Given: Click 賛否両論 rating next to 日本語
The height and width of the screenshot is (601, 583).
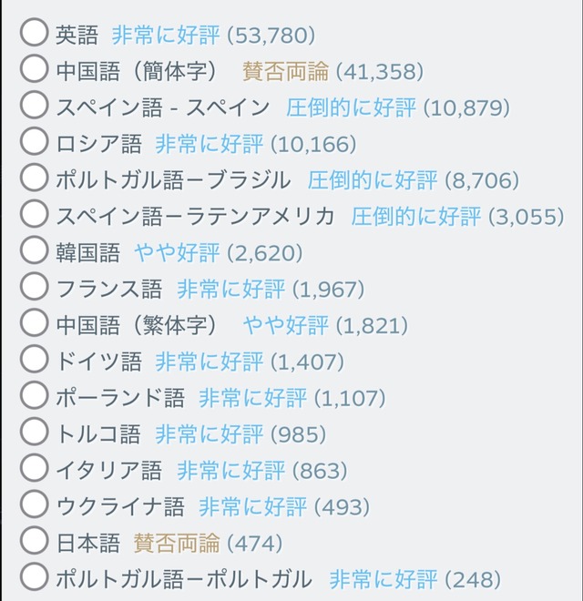Looking at the screenshot, I should [x=177, y=545].
